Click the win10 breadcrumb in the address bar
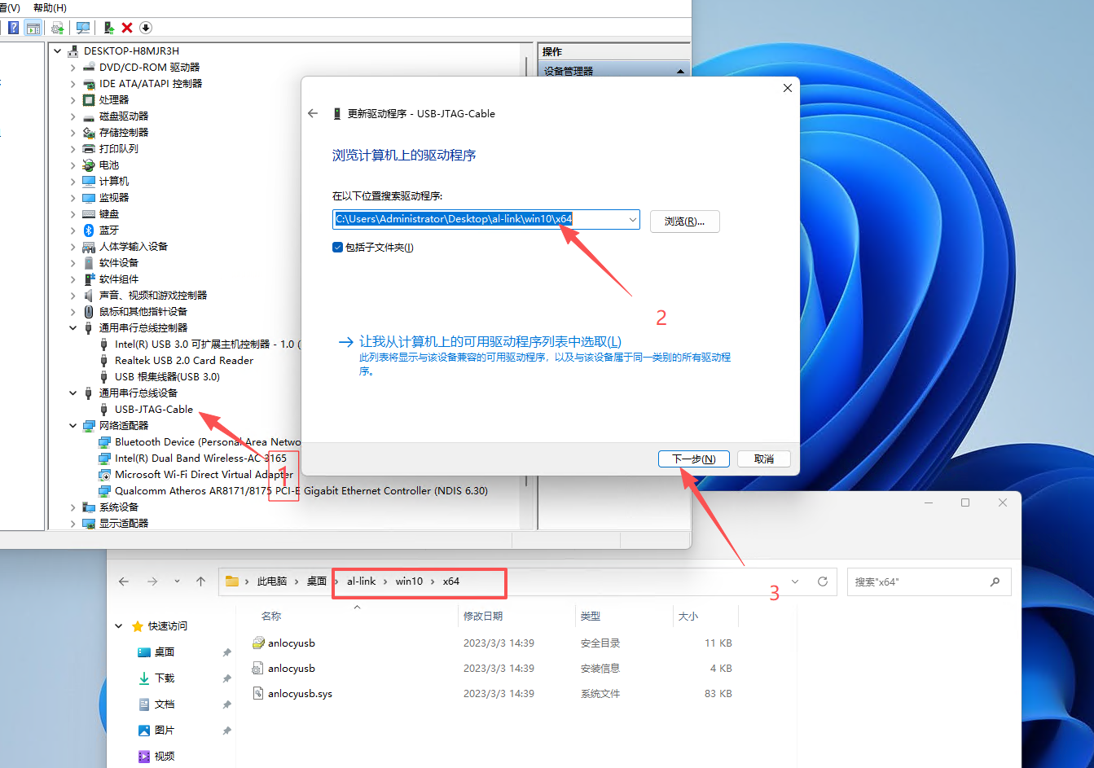1094x768 pixels. pyautogui.click(x=409, y=581)
